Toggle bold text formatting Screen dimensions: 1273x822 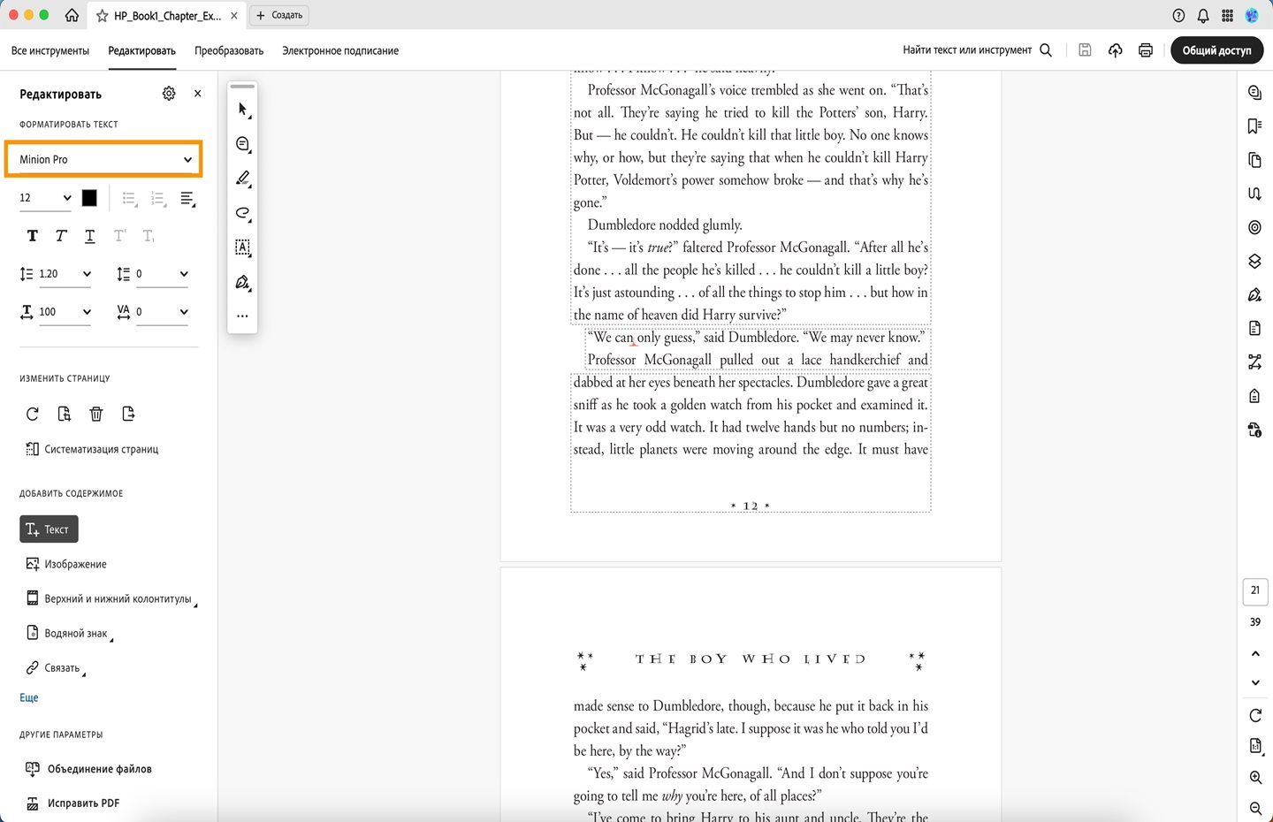(x=33, y=236)
